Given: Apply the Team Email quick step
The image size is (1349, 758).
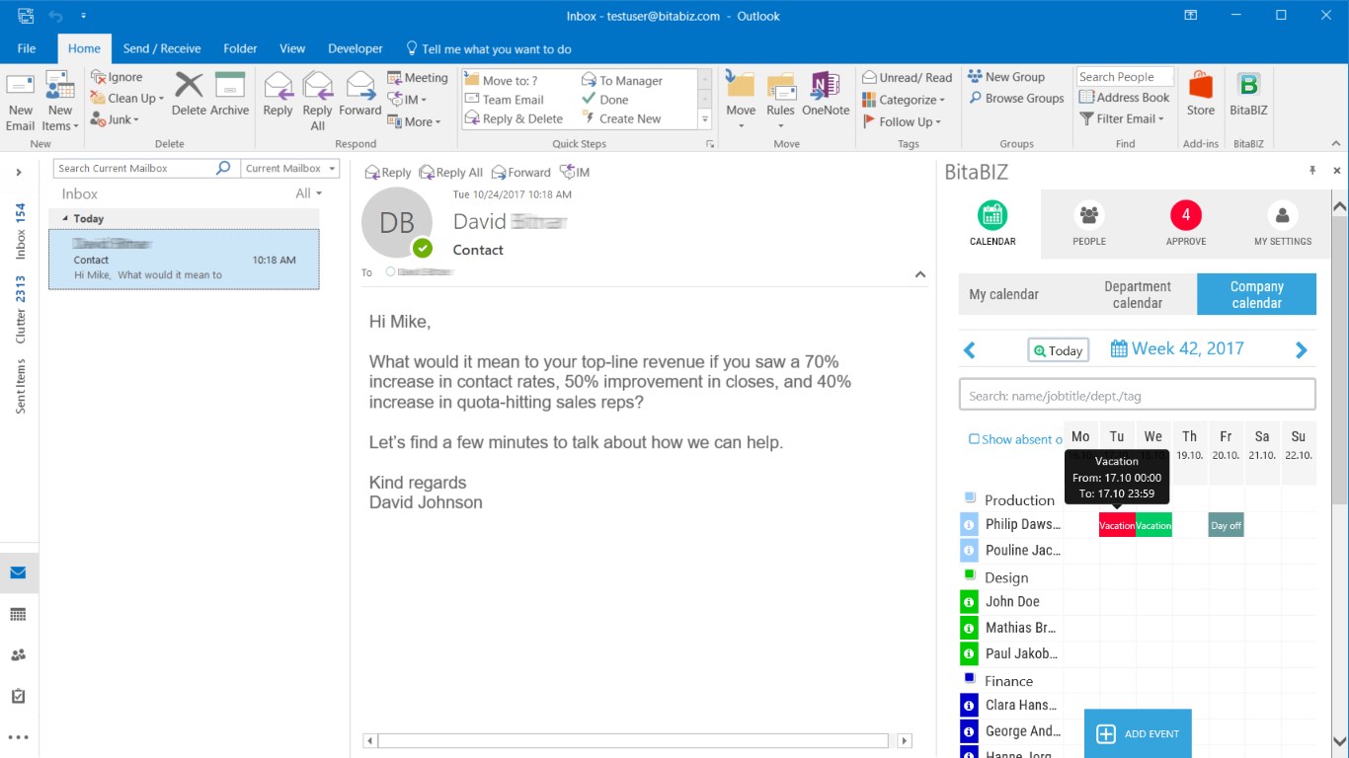Looking at the screenshot, I should tap(505, 100).
